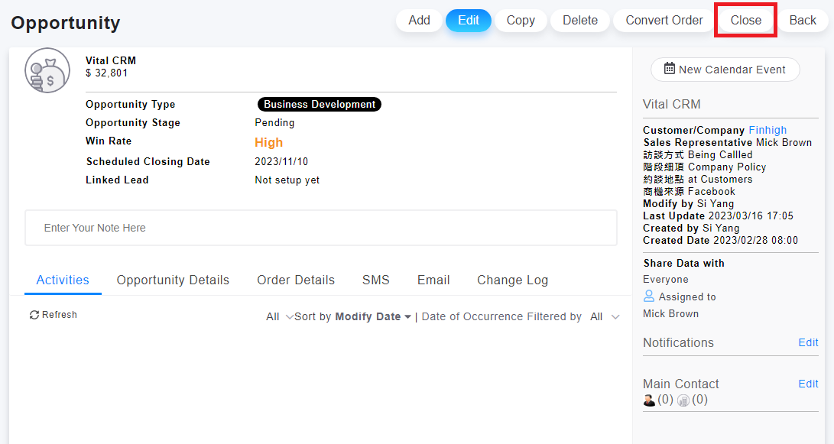Edit the Notifications section

(x=808, y=342)
